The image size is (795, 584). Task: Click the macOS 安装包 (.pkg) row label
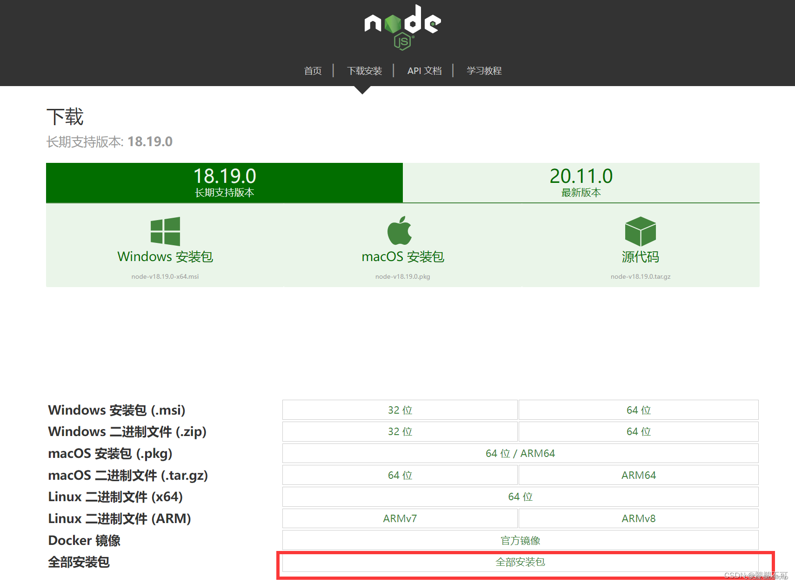click(110, 453)
